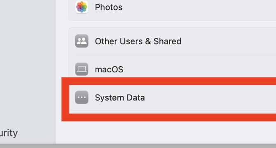Click the gray window edge at bottom

pyautogui.click(x=138, y=146)
